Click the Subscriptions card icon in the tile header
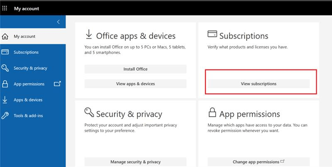 [x=212, y=34]
